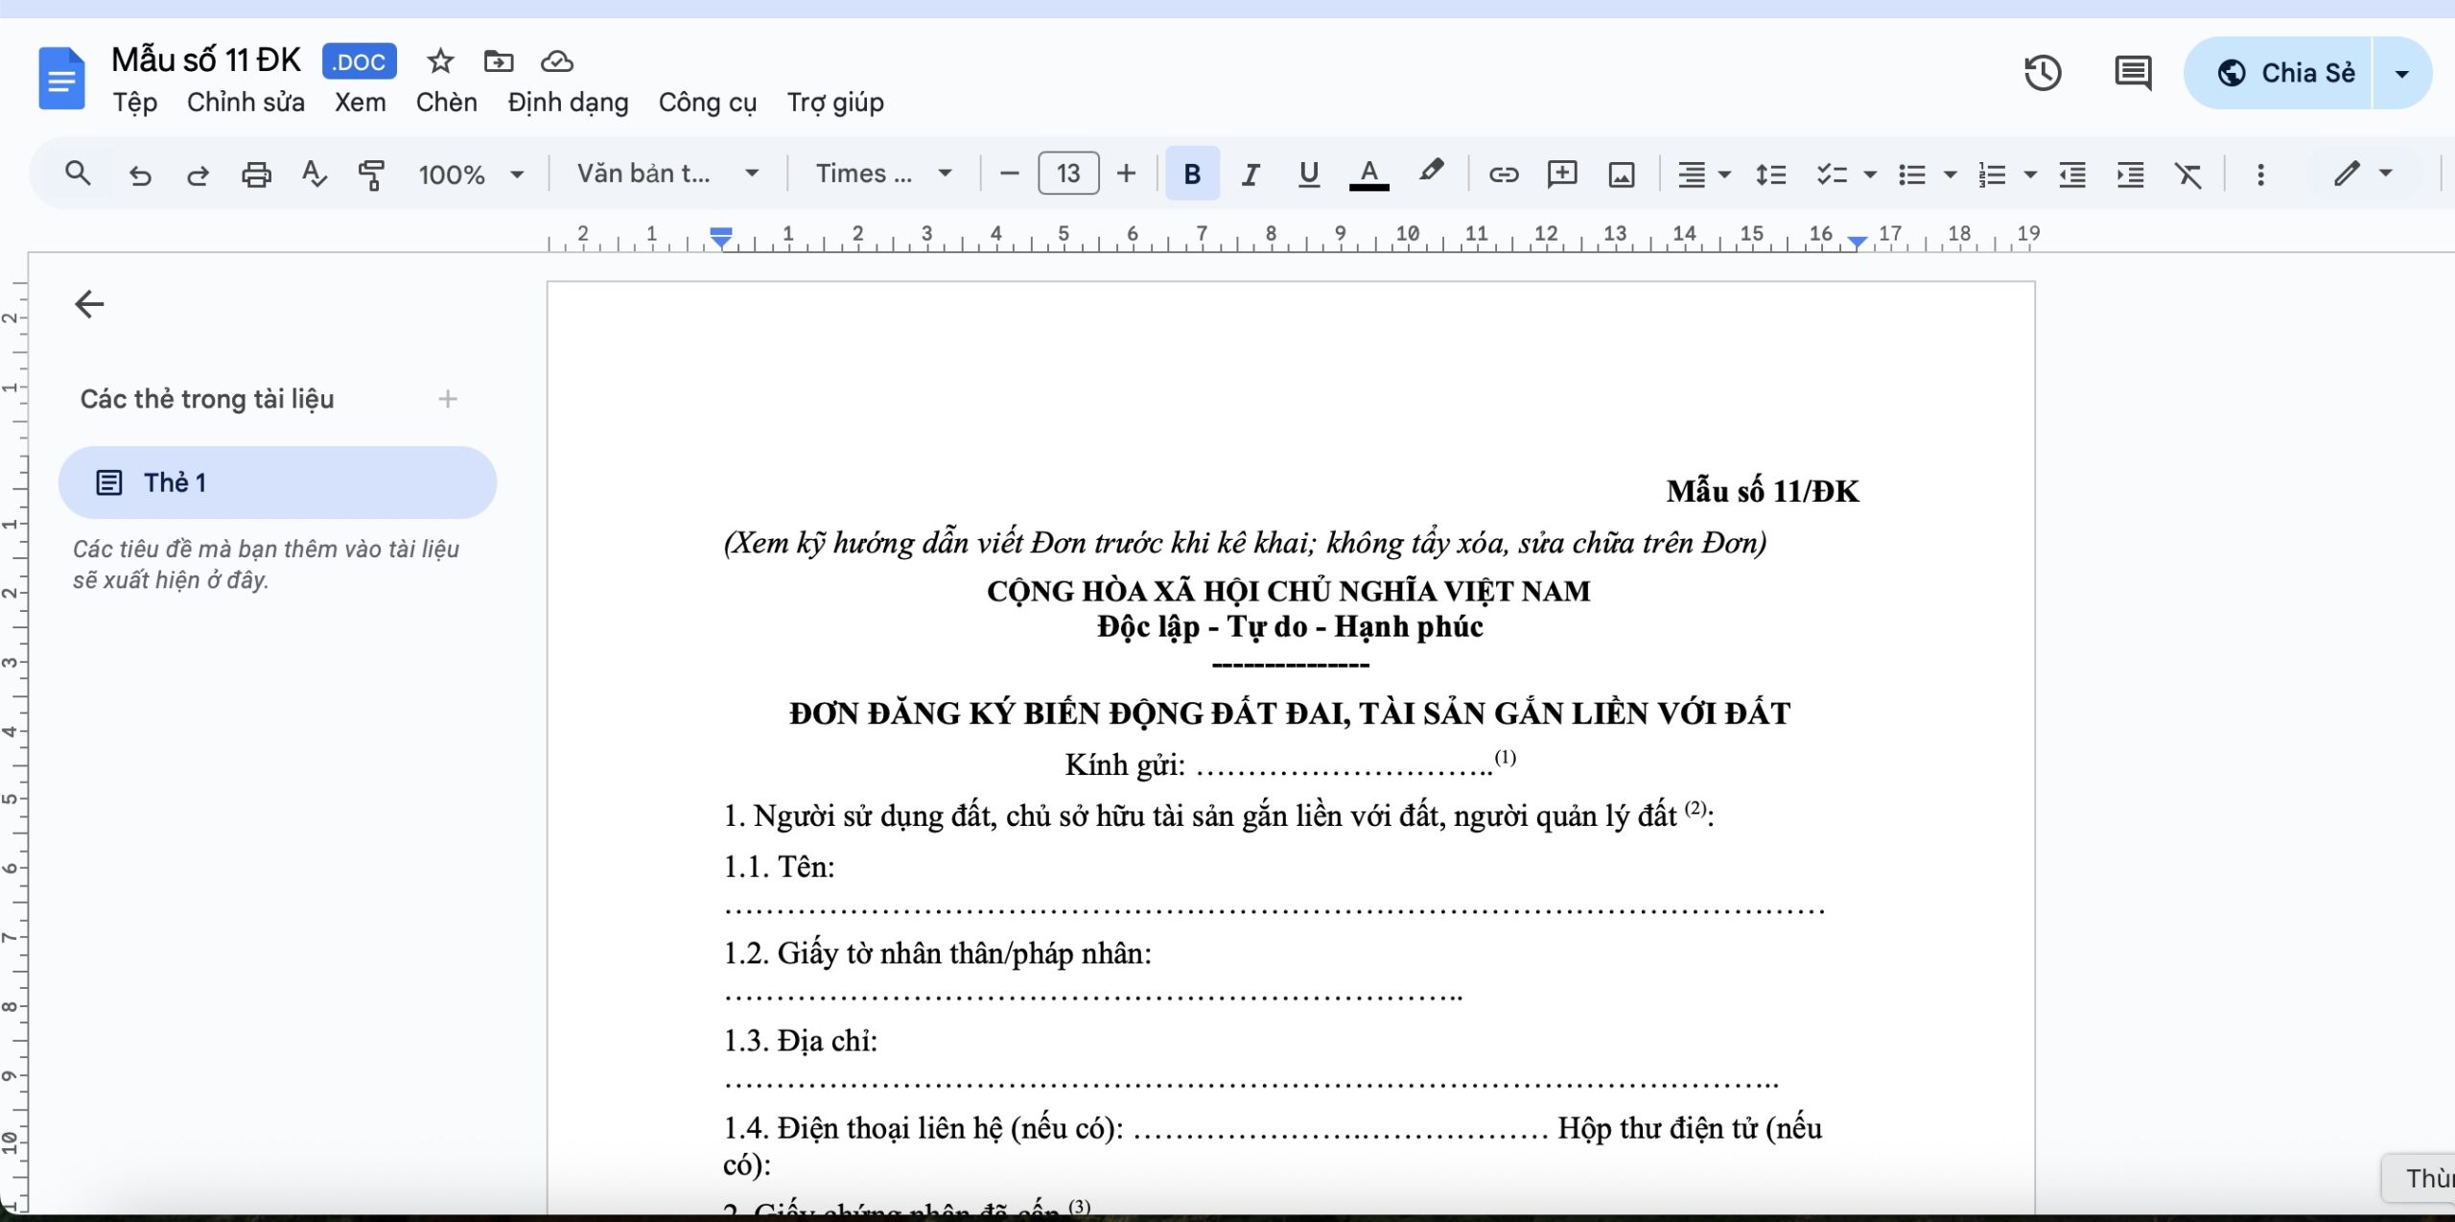This screenshot has width=2455, height=1222.
Task: Click the insert image icon
Action: click(1622, 175)
